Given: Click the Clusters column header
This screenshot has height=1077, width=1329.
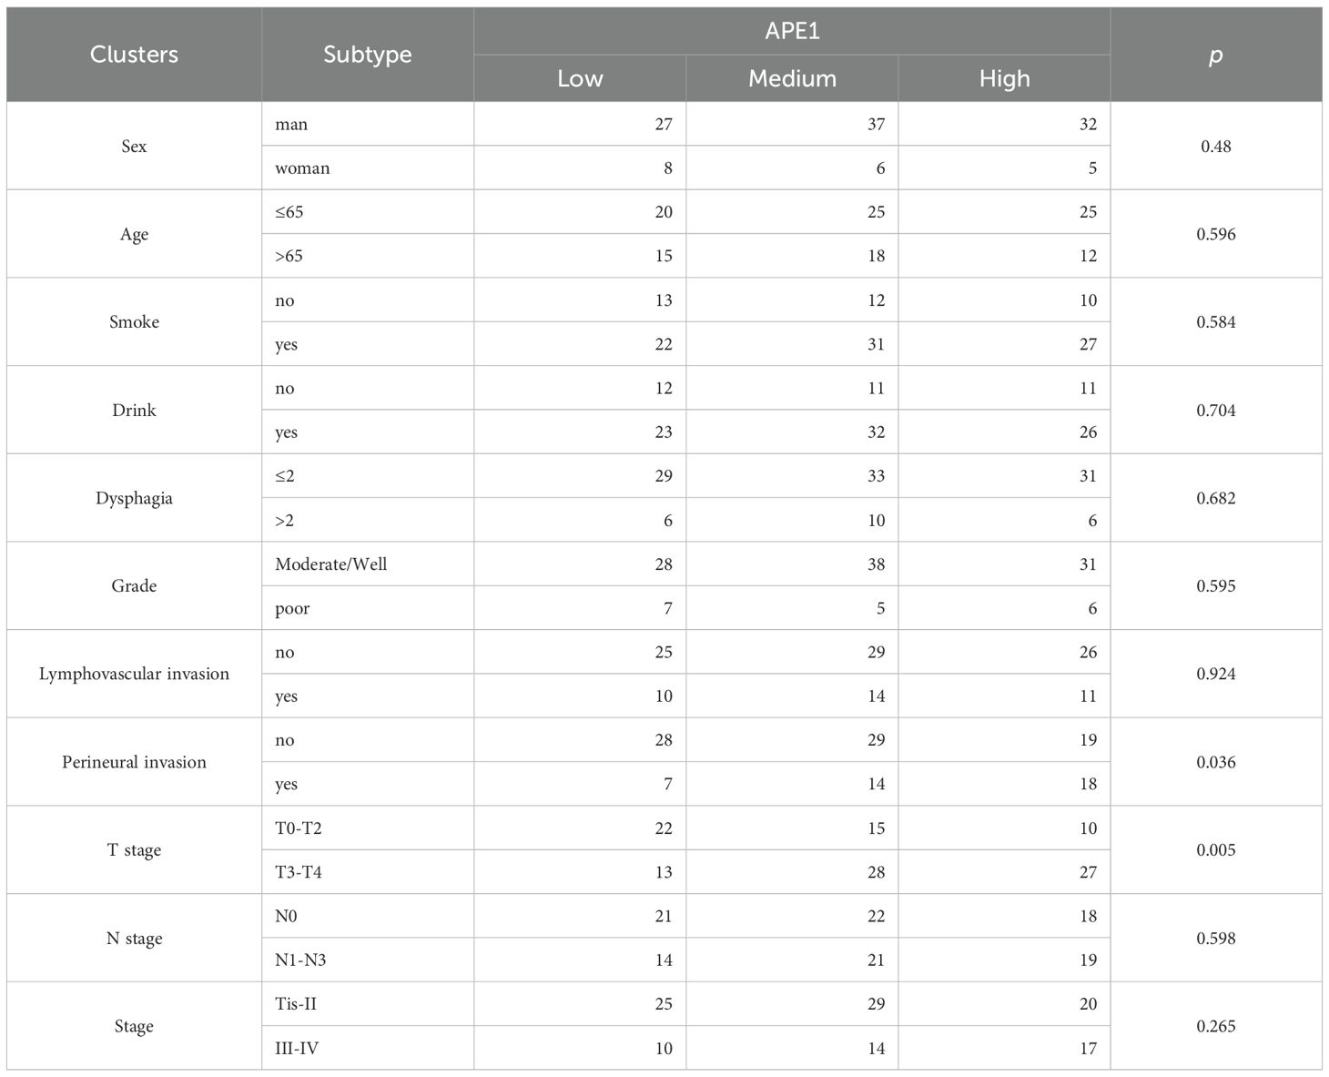Looking at the screenshot, I should tap(134, 55).
